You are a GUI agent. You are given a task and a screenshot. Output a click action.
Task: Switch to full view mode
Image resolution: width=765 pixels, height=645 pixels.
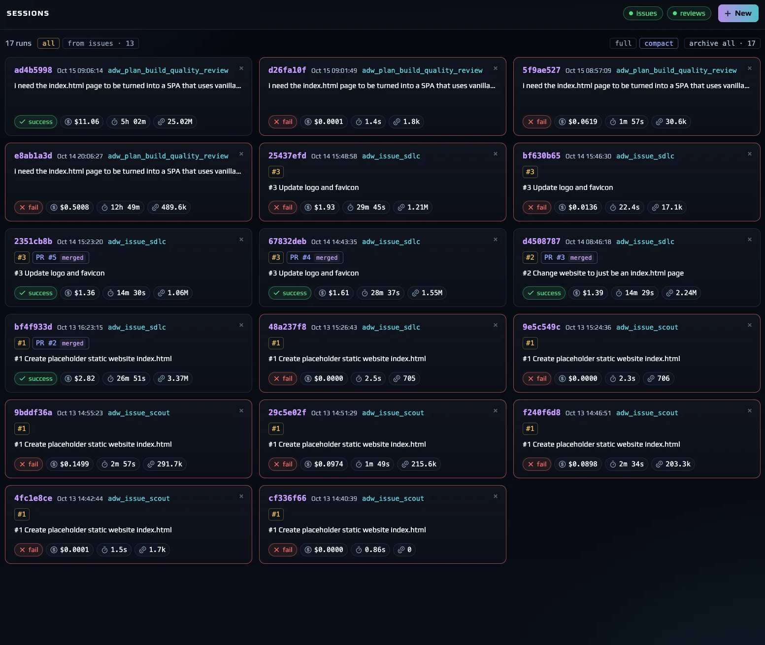(x=623, y=43)
